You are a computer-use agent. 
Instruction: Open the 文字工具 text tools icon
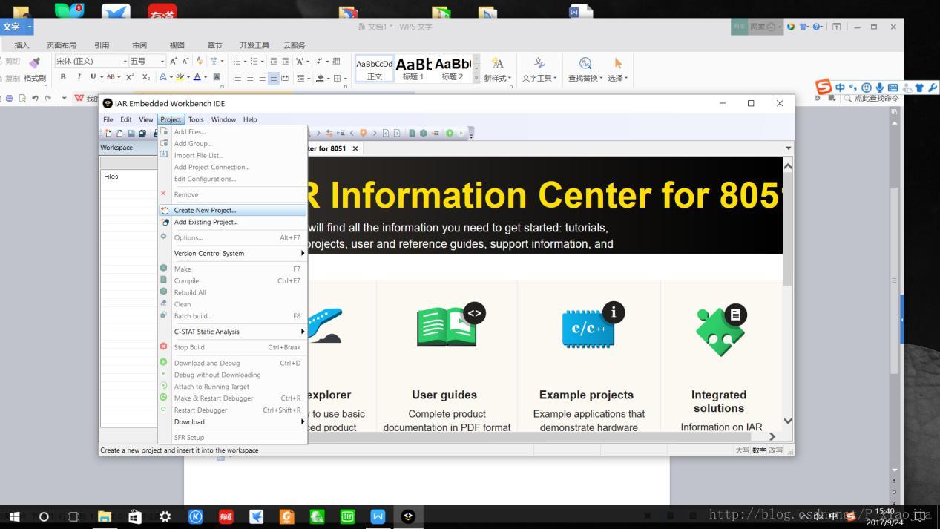(539, 64)
